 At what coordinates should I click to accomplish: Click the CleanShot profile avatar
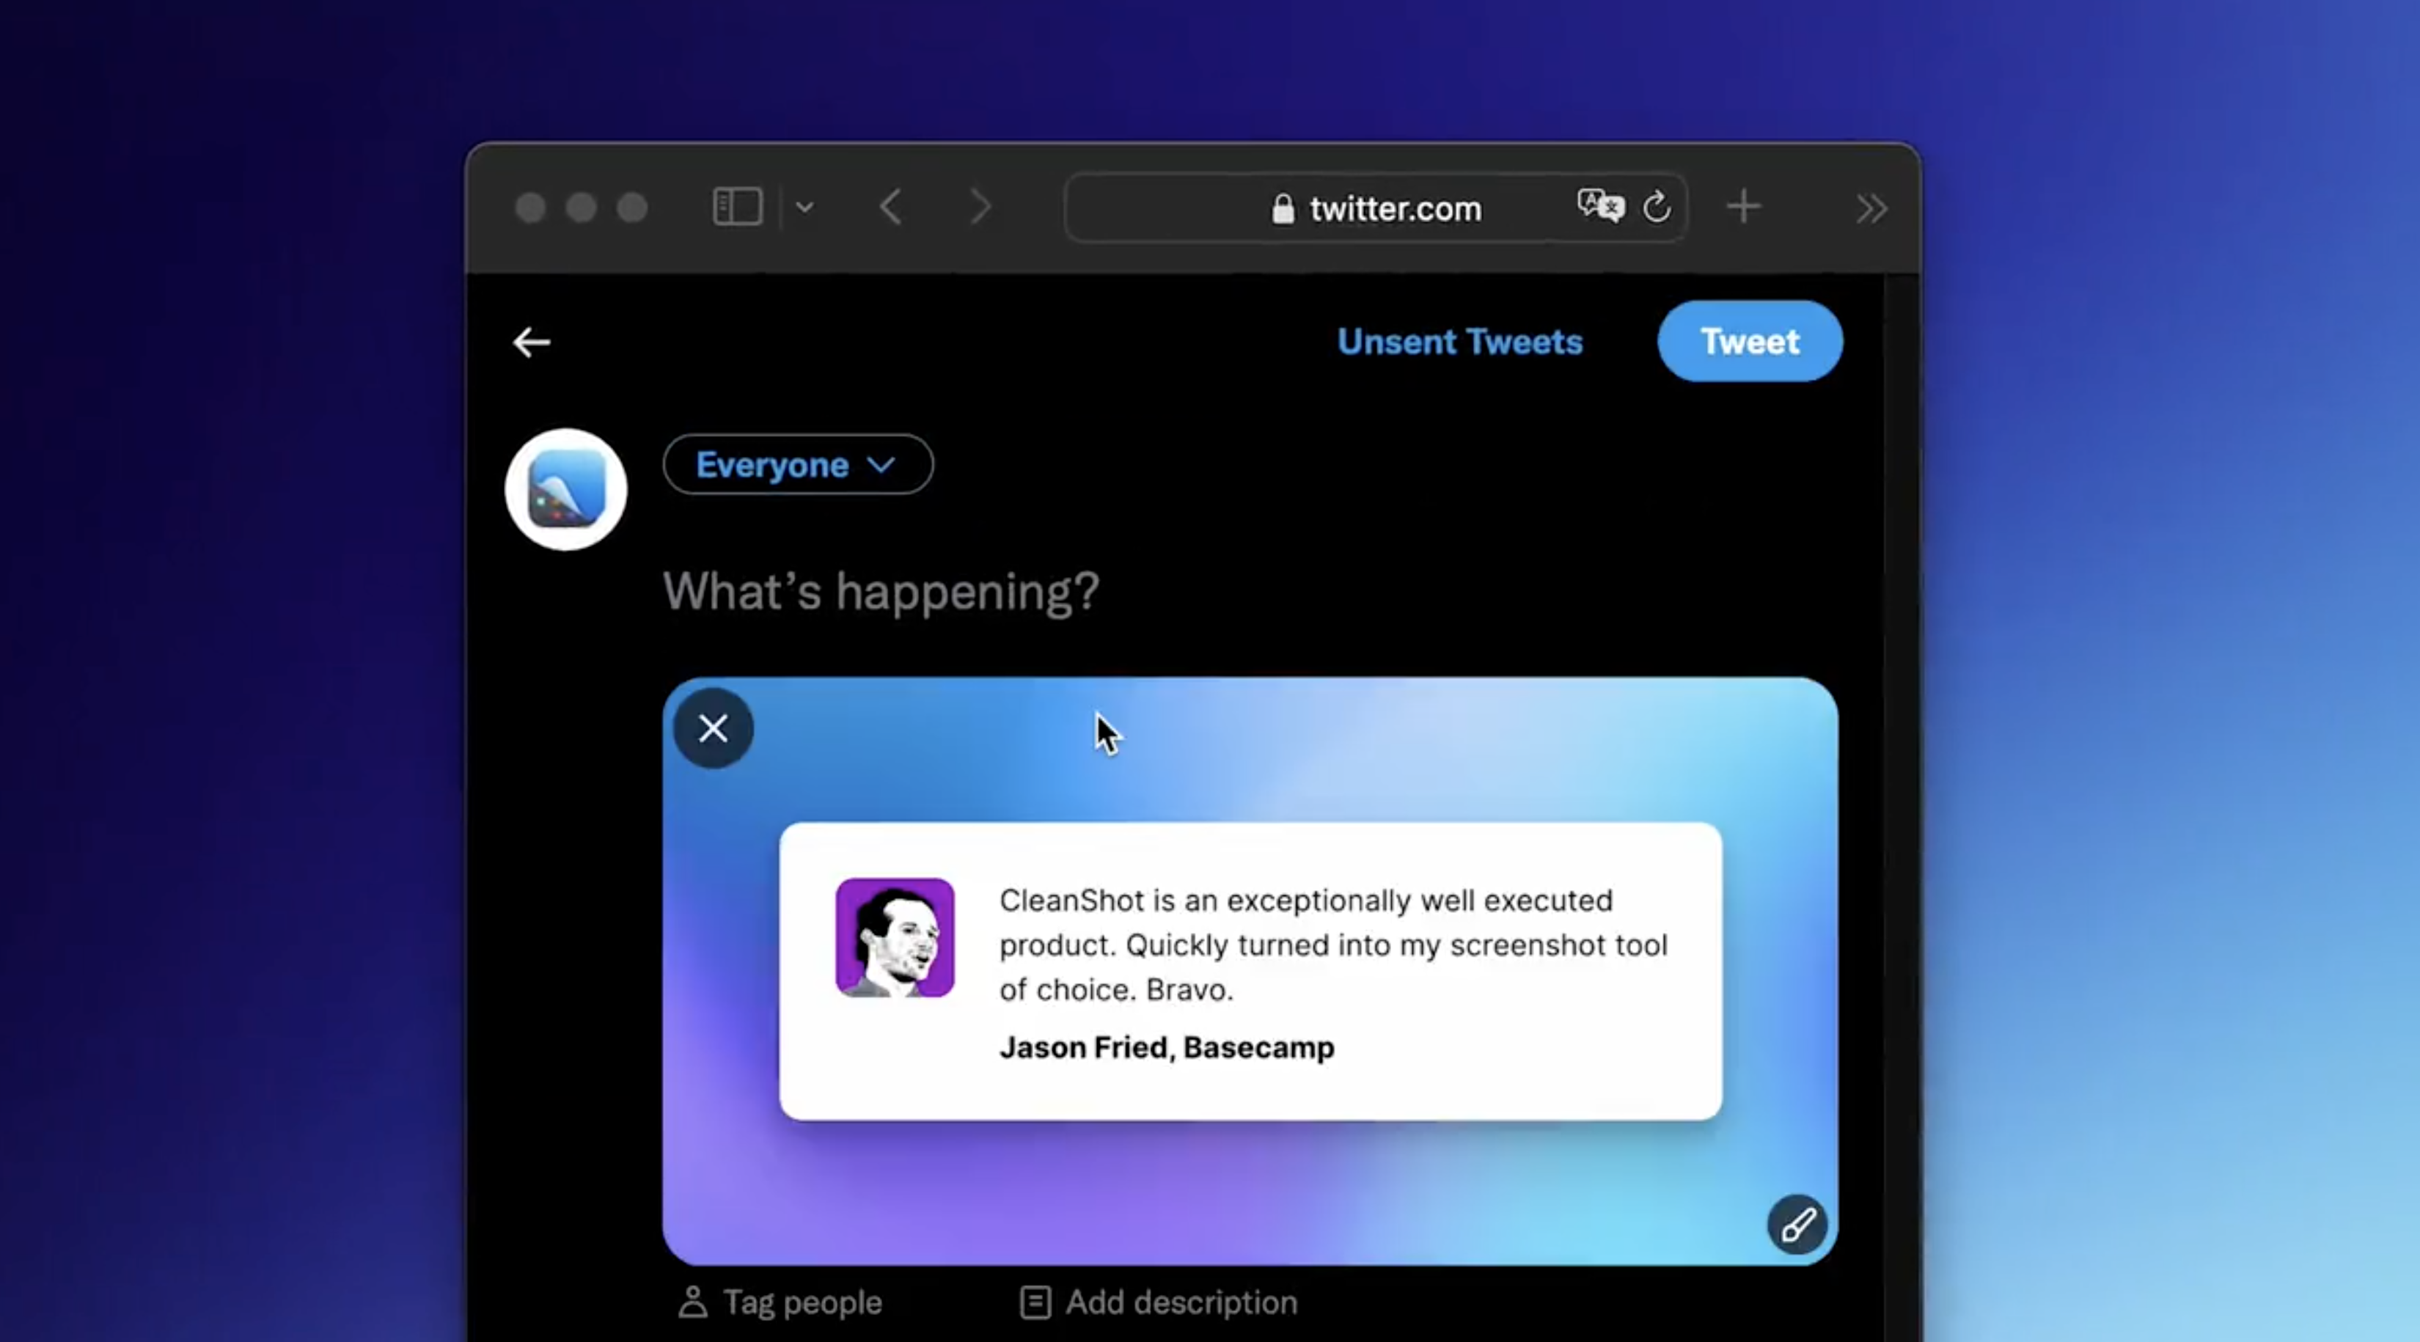point(566,489)
